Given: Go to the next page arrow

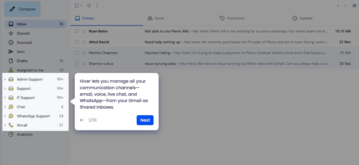Looking at the screenshot, I should point(345,6).
